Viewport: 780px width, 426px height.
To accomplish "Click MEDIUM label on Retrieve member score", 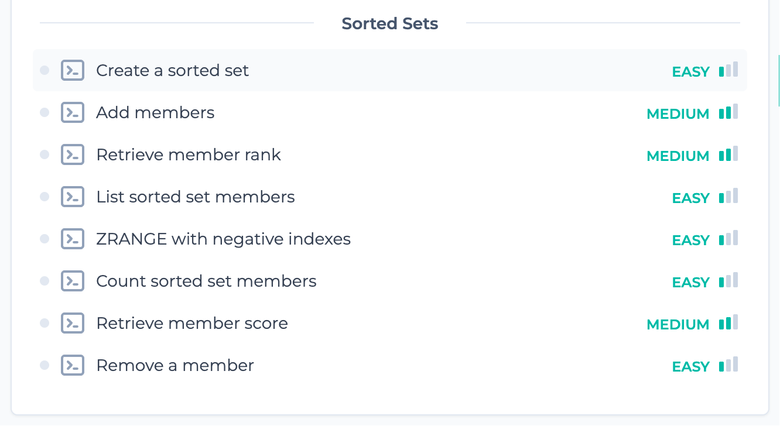I will coord(678,324).
